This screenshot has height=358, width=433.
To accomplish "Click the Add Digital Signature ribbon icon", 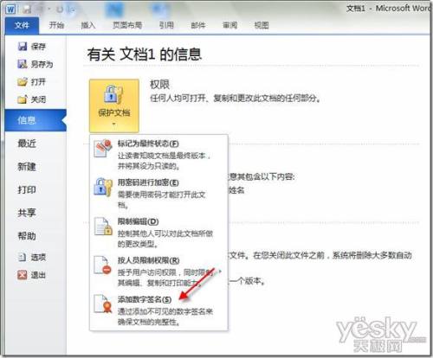I will tap(103, 304).
